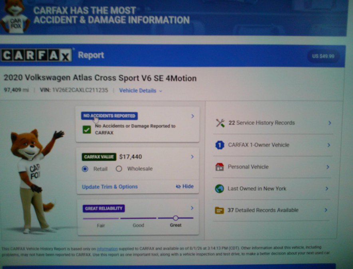The height and width of the screenshot is (269, 353).
Task: Open the Personal Vehicle chevron
Action: point(328,167)
